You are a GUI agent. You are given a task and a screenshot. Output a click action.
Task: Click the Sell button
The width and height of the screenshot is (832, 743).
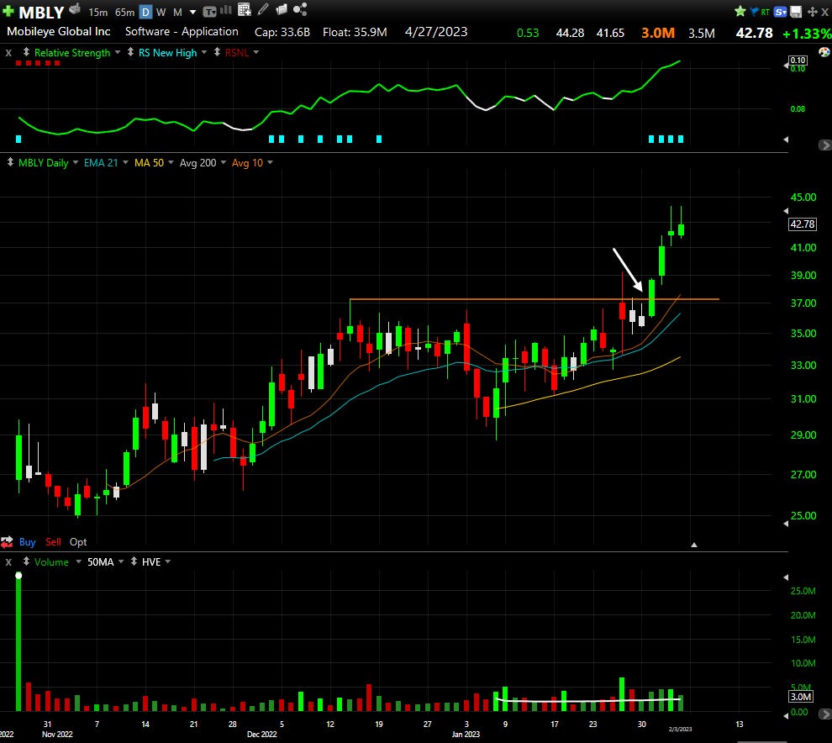[x=53, y=542]
